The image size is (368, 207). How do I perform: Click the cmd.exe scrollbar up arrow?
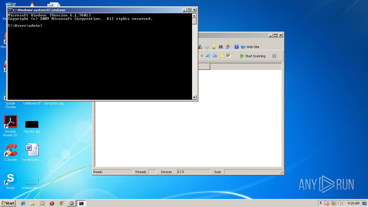tap(194, 16)
